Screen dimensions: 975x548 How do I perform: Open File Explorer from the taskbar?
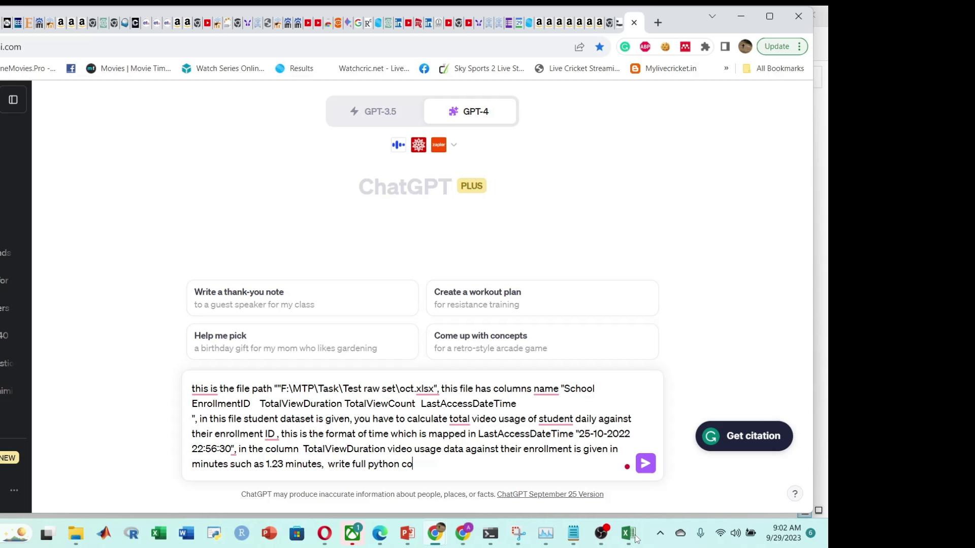(x=76, y=533)
